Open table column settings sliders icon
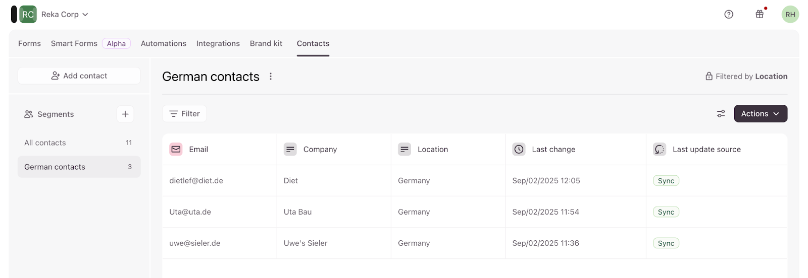Screen dimensions: 808x278 (721, 114)
